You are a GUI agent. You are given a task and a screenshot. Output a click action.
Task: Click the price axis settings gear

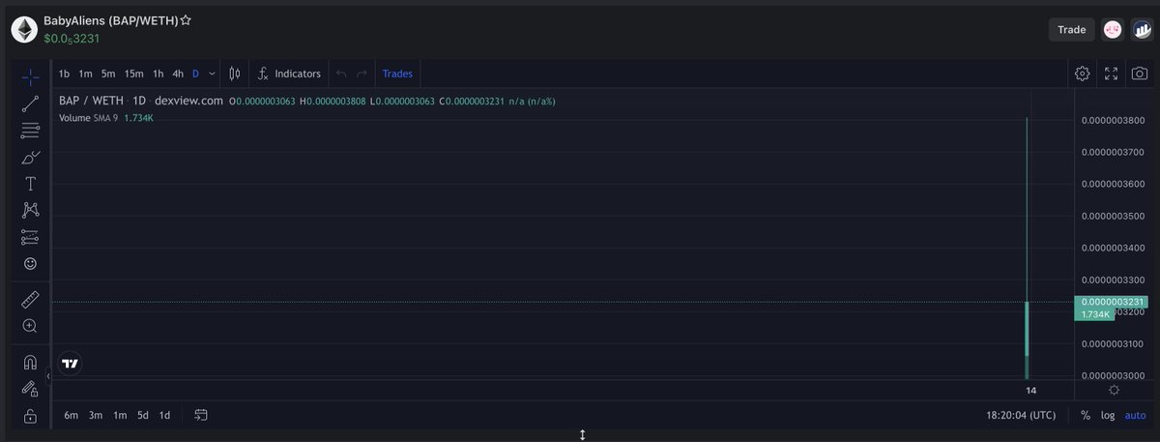tap(1115, 390)
